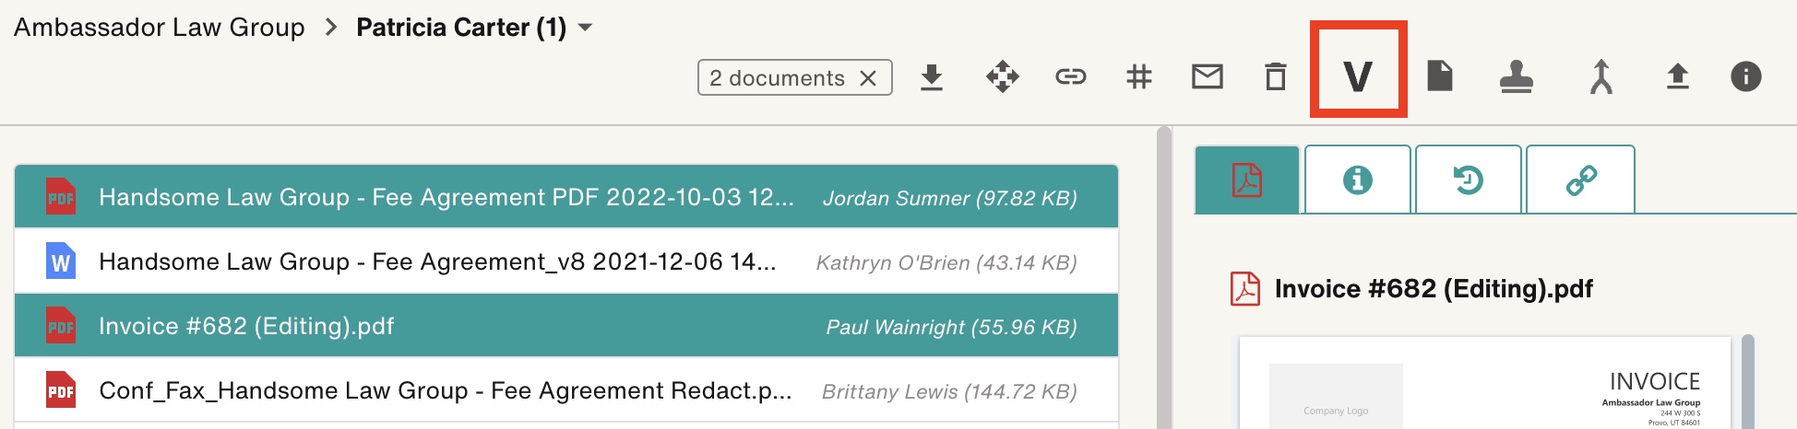
Task: Click the document list scrollbar
Action: click(1164, 276)
